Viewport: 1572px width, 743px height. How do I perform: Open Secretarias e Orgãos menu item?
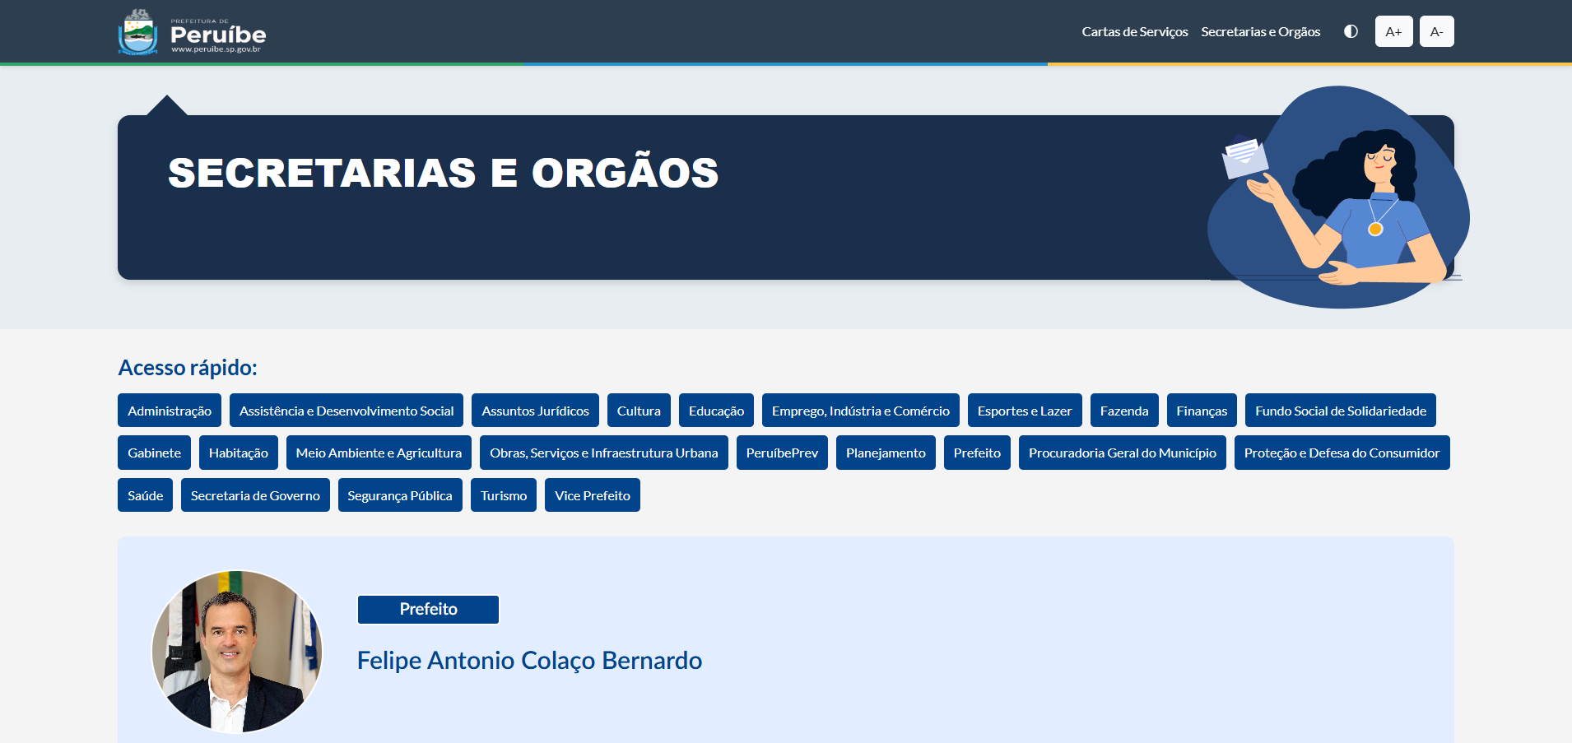click(x=1260, y=31)
